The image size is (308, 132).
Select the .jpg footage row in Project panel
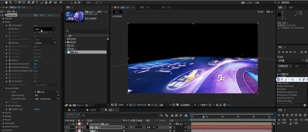click(x=86, y=52)
